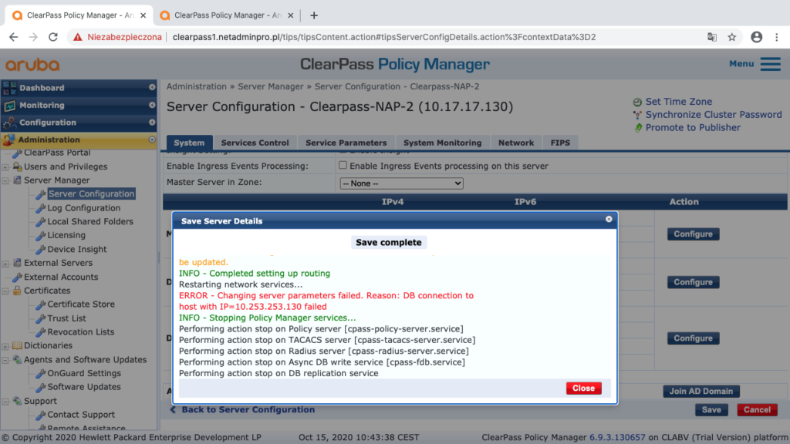Open the Master Server in Zone dropdown

pos(401,183)
